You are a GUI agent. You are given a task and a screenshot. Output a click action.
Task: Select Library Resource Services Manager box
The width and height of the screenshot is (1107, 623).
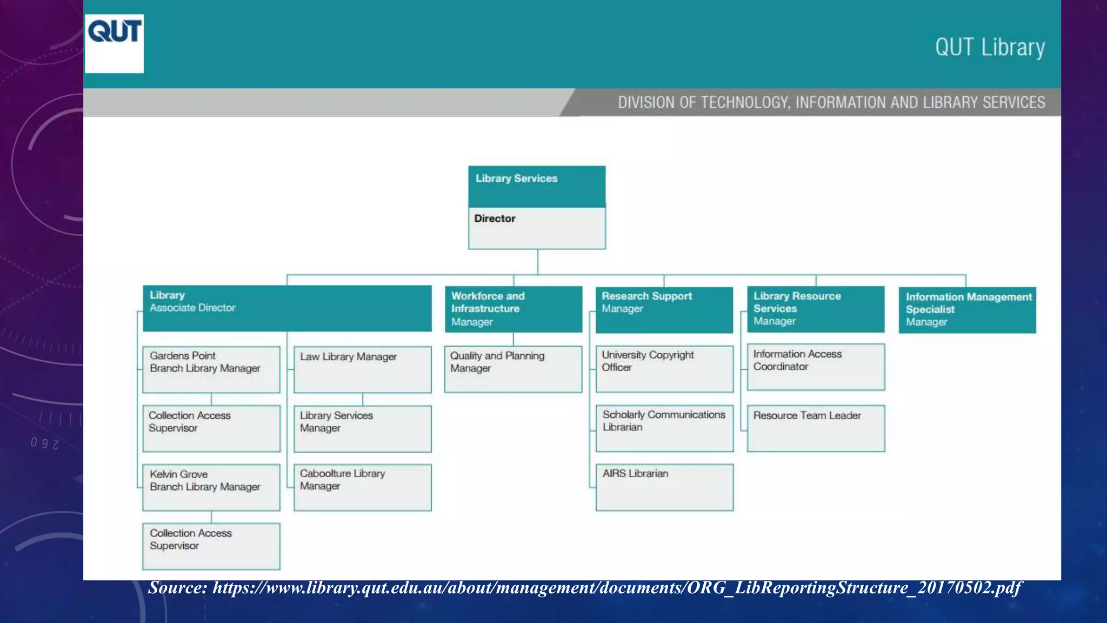click(x=816, y=309)
